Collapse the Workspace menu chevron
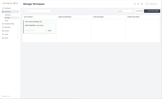162x99 pixels. coord(18,12)
